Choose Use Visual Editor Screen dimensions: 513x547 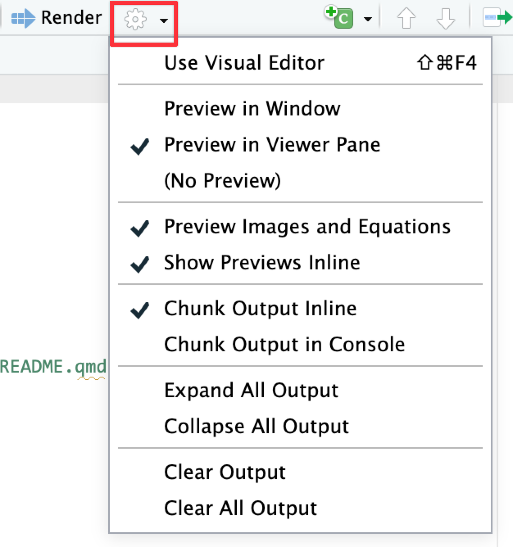244,63
